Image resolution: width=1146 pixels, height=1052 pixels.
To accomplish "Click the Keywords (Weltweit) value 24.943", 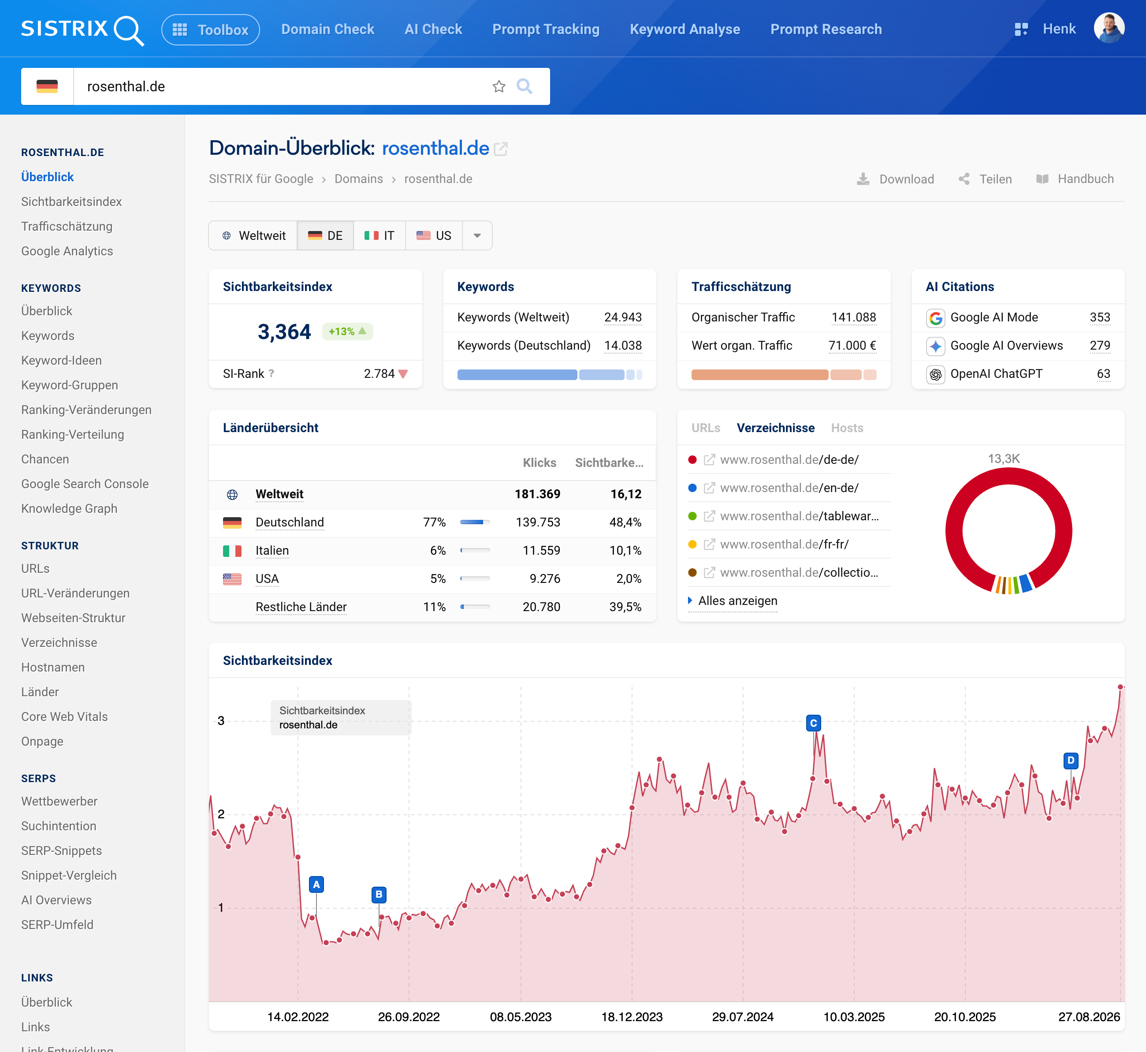I will click(x=622, y=317).
